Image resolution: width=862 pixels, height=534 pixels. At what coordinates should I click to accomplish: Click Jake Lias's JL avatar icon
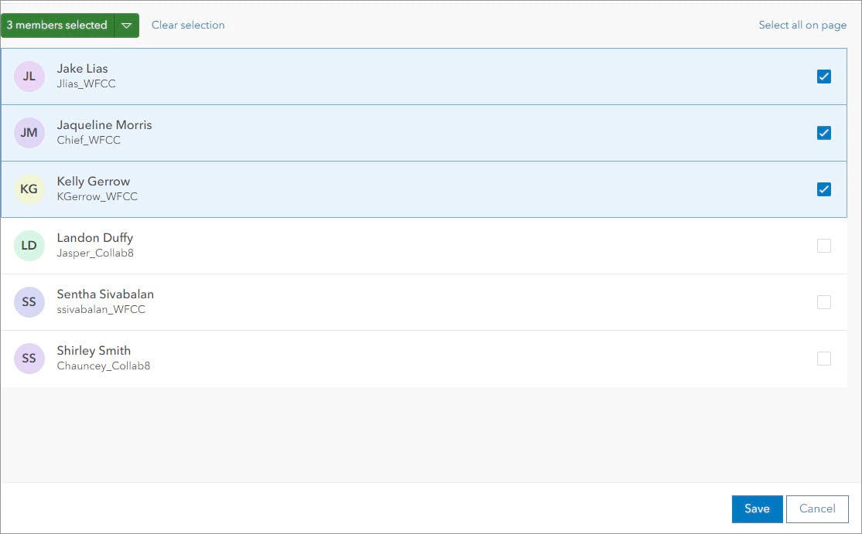point(29,77)
